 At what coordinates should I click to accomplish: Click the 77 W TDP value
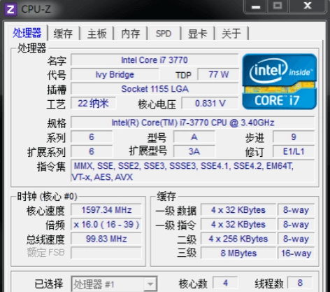pyautogui.click(x=218, y=75)
